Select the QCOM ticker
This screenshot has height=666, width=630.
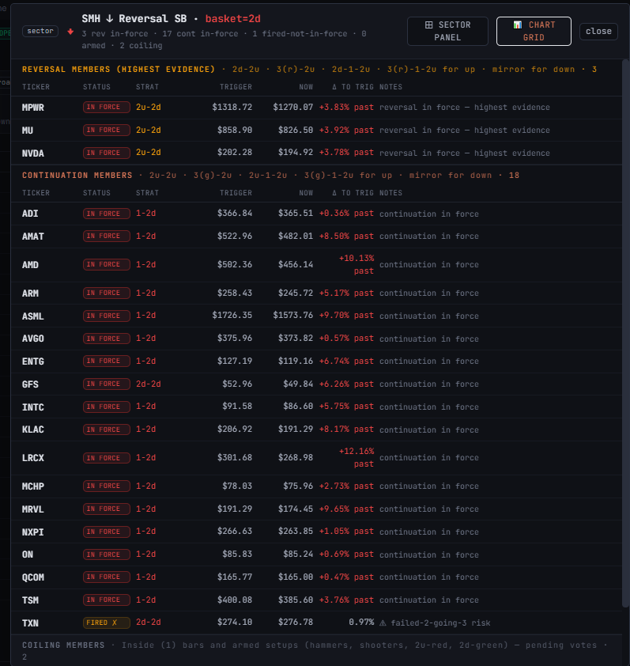tap(33, 577)
